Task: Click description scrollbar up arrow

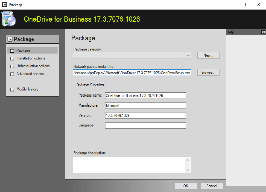Action: point(188,160)
